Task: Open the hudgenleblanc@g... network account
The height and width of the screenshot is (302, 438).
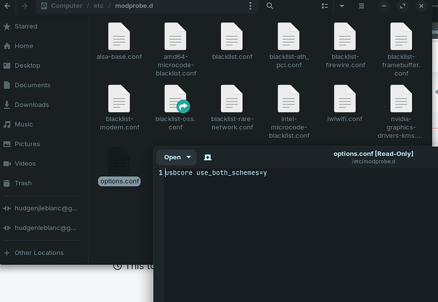Action: (43, 228)
